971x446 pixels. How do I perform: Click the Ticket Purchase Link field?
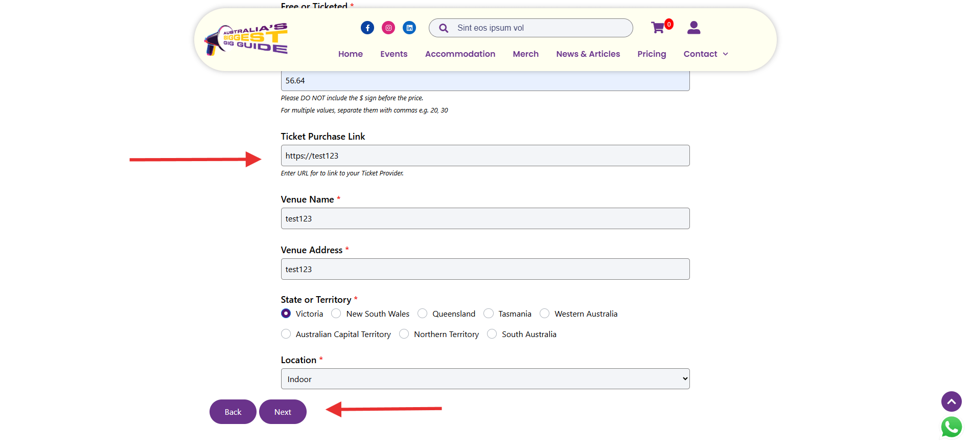pyautogui.click(x=485, y=155)
